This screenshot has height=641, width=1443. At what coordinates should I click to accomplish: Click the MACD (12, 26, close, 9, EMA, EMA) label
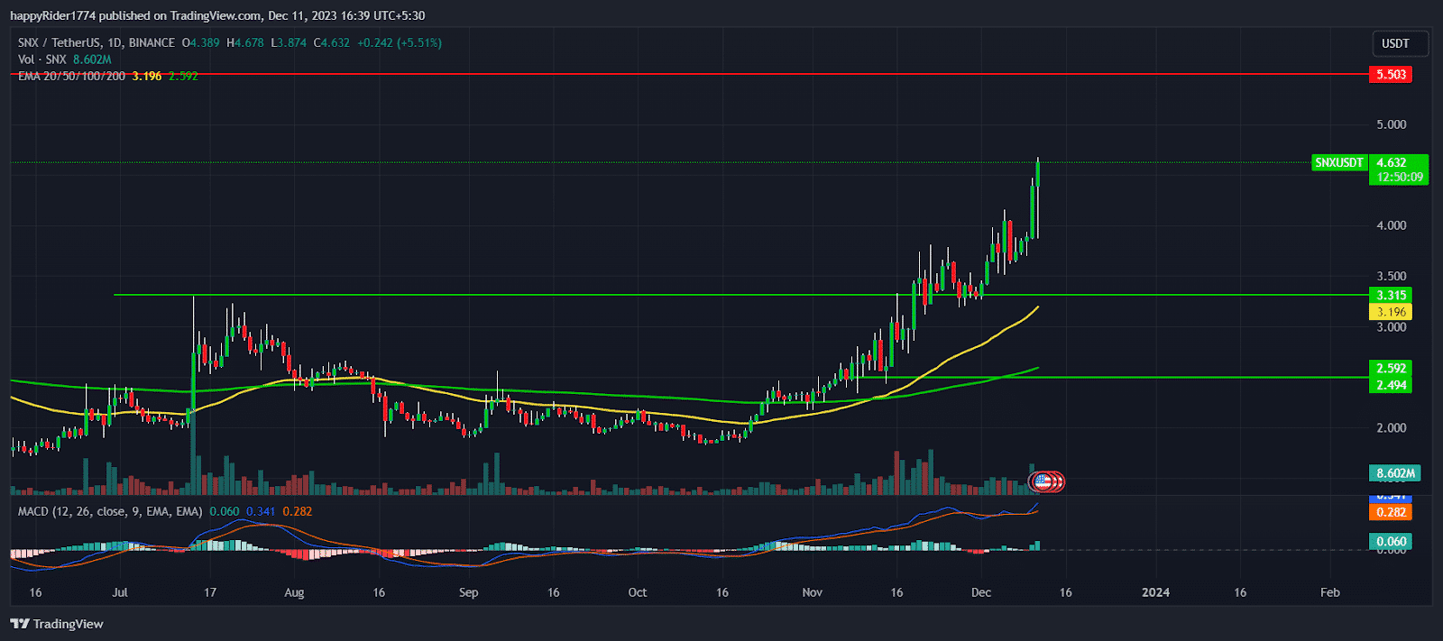[110, 511]
